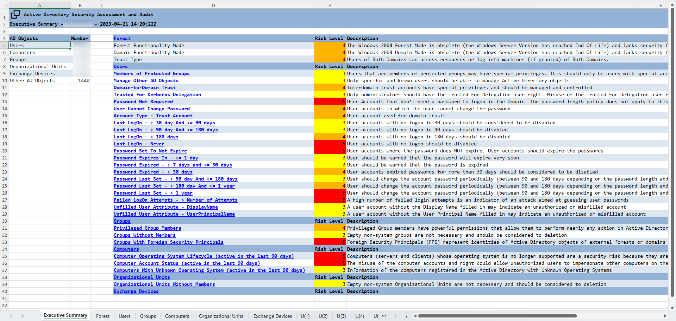The image size is (676, 321).
Task: Click the horizontal scrollbar thumb
Action: point(497,316)
